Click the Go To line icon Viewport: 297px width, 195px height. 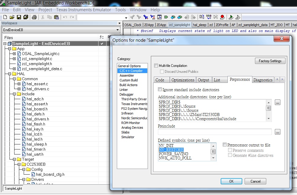click(x=159, y=17)
